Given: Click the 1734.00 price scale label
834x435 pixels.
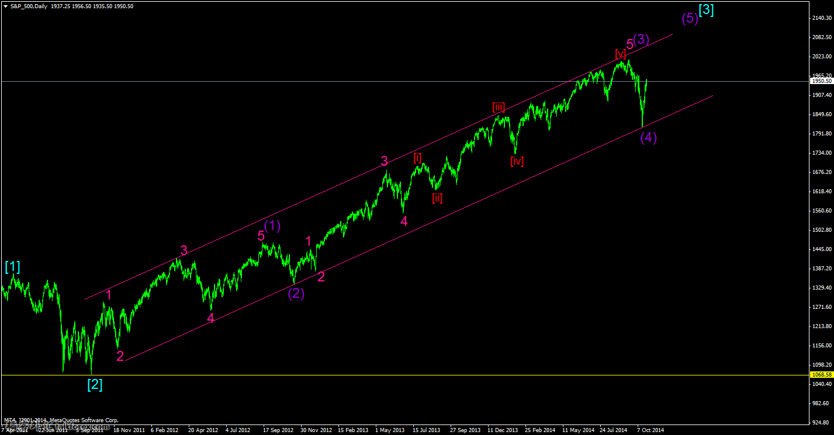Looking at the screenshot, I should [821, 153].
